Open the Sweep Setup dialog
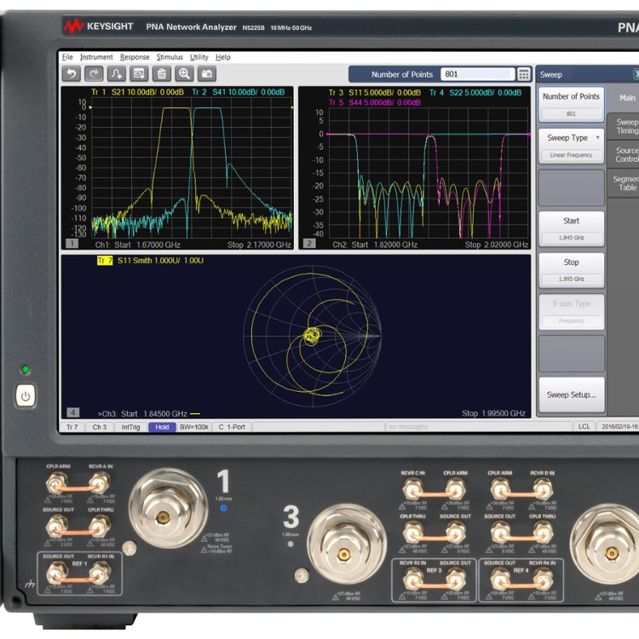Image resolution: width=639 pixels, height=639 pixels. pos(571,394)
